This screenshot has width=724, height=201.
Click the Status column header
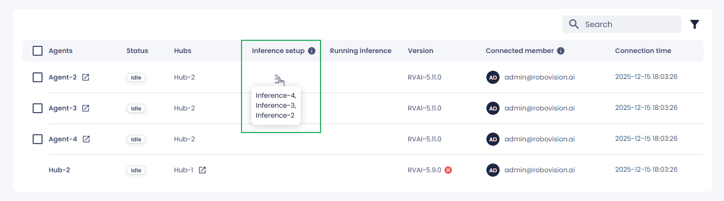[x=137, y=51]
